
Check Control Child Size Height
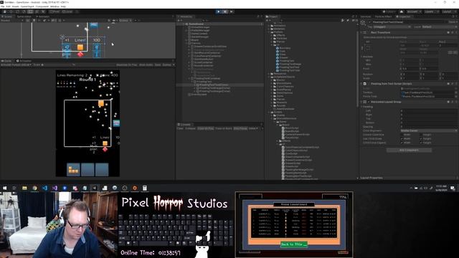click(421, 135)
